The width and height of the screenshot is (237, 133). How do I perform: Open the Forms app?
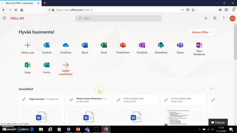(47, 68)
